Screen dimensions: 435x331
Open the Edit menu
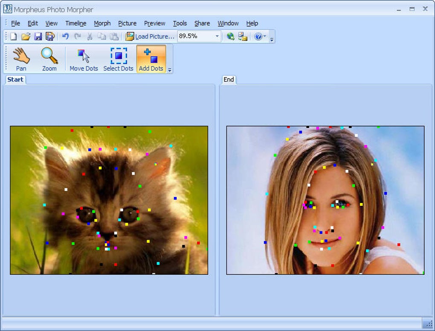click(33, 23)
